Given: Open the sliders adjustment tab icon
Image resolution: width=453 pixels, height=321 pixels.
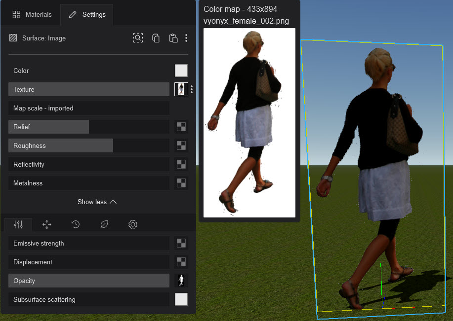Looking at the screenshot, I should pyautogui.click(x=18, y=224).
